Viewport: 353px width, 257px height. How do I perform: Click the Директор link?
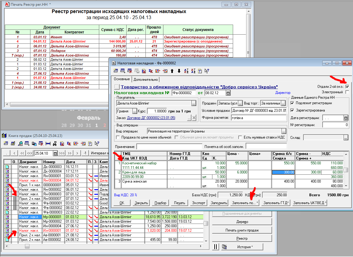[x=283, y=93]
